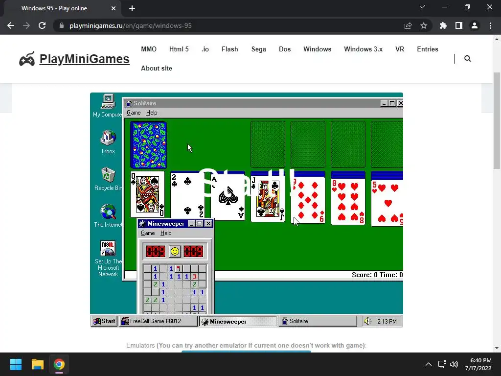Click the Windows 95 Start button
Image resolution: width=501 pixels, height=376 pixels.
104,321
